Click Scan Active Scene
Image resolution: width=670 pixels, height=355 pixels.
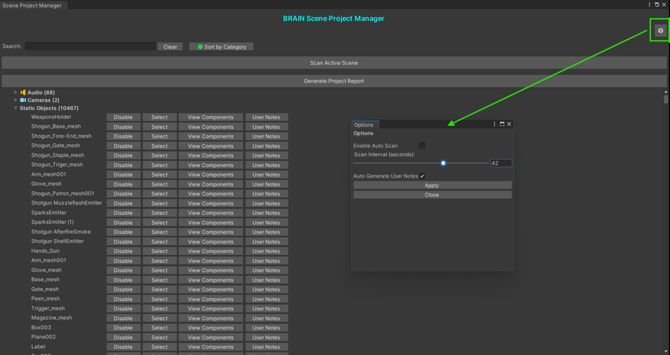pyautogui.click(x=334, y=63)
